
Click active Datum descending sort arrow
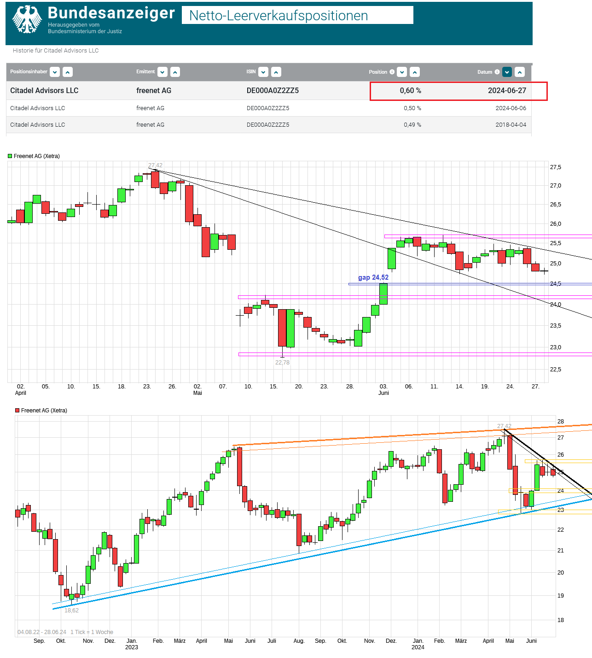(507, 72)
